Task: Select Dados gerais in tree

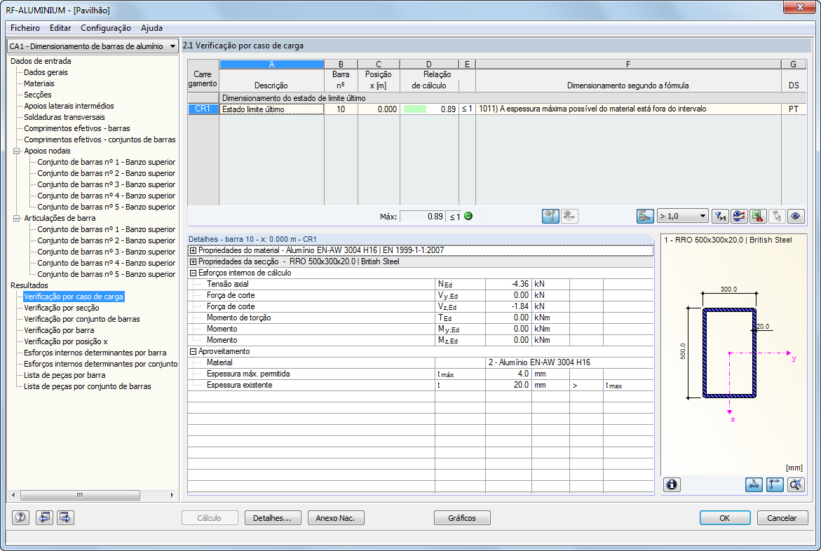Action: [46, 72]
